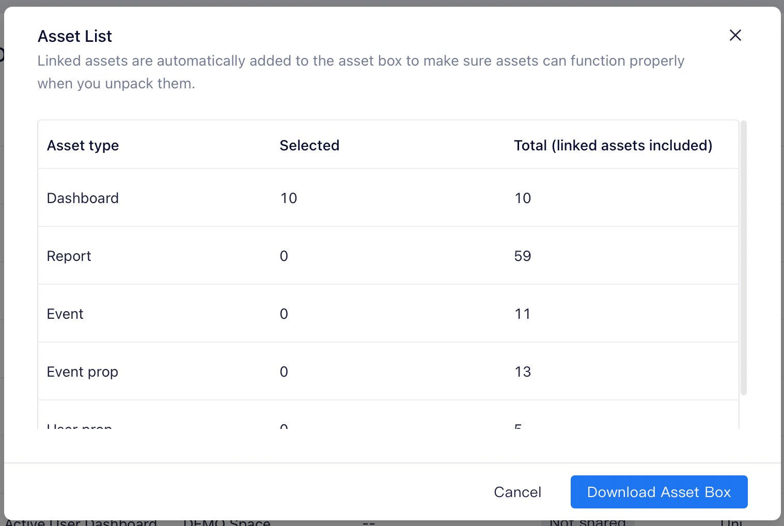784x526 pixels.
Task: Click the Selected column header
Action: 309,146
